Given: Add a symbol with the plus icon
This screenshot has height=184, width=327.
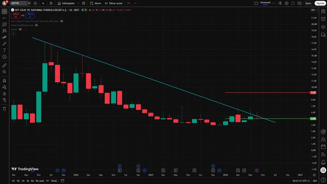Looking at the screenshot, I should 35,3.
